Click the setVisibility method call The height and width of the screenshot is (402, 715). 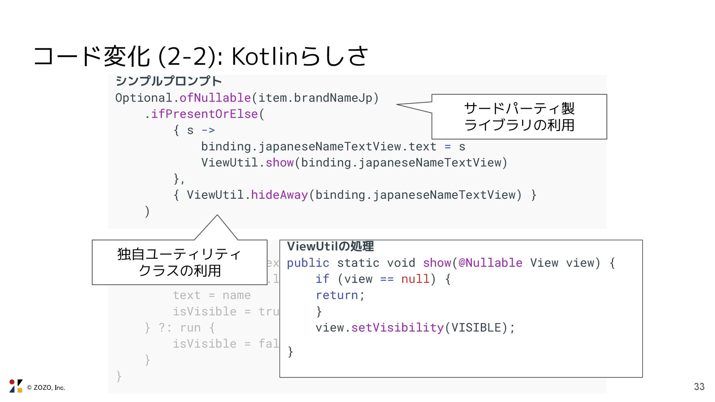pyautogui.click(x=397, y=328)
